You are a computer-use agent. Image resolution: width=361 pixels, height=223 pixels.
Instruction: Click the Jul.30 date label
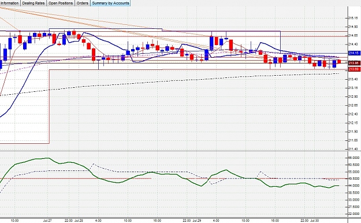[x=315, y=221]
